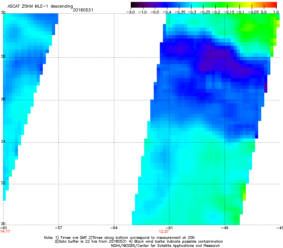Click the red pass time 14:17

tap(5, 232)
